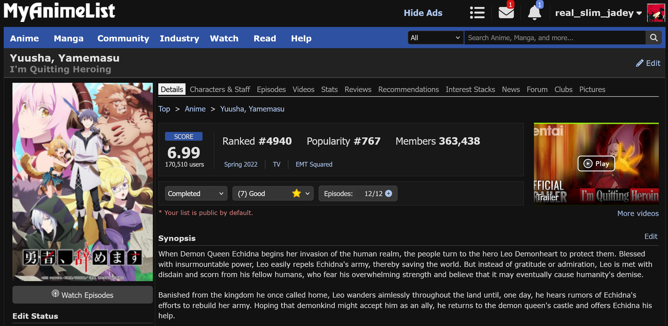Viewport: 668px width, 326px height.
Task: Click 'Yuusha, Yamemasu' breadcrumb link
Action: [x=252, y=109]
